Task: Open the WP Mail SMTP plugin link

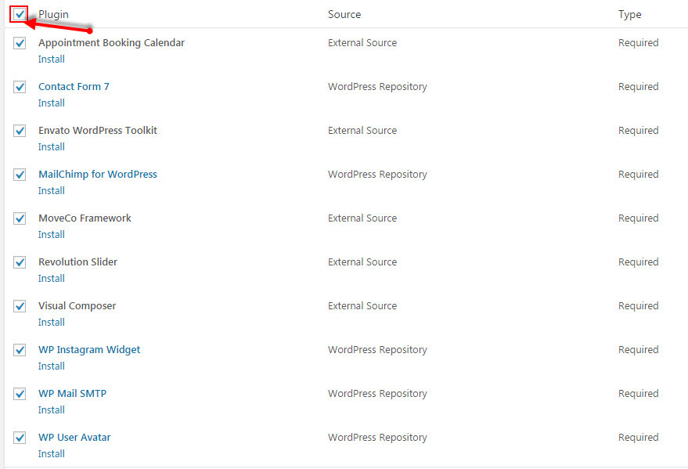Action: click(72, 394)
